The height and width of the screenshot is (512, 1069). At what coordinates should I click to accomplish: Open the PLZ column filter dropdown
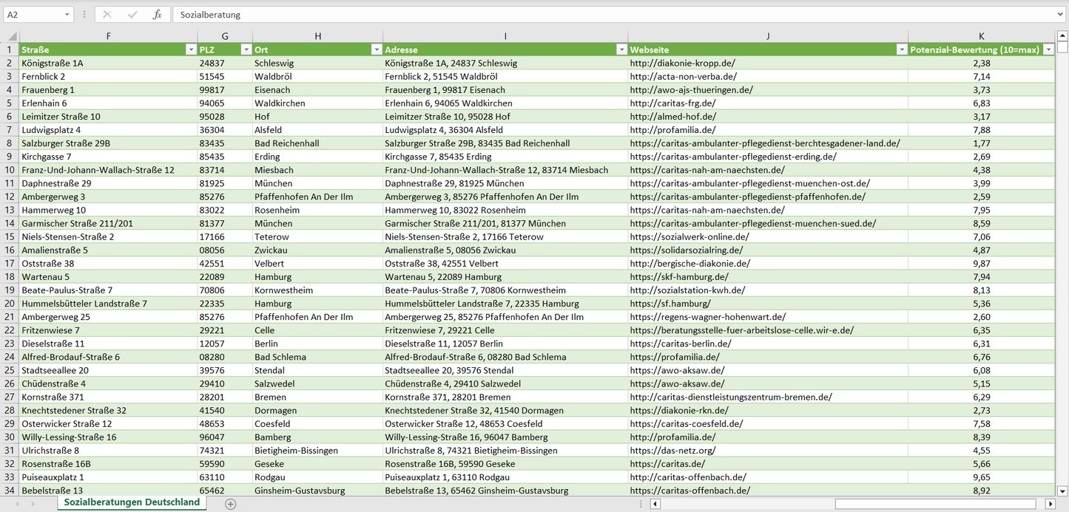[x=246, y=50]
